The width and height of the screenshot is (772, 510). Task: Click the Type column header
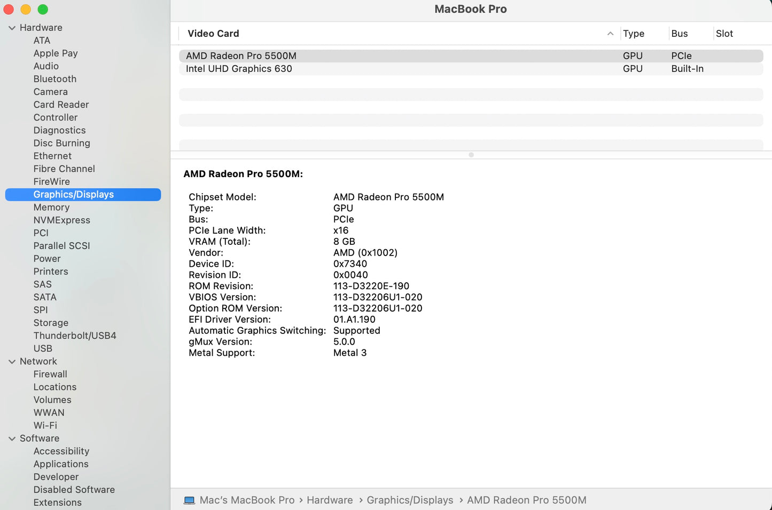pos(634,33)
